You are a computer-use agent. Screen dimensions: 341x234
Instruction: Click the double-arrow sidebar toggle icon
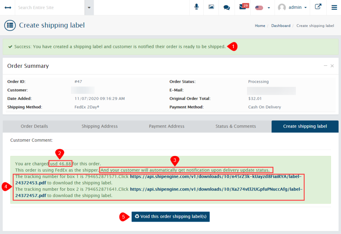[x=7, y=7]
